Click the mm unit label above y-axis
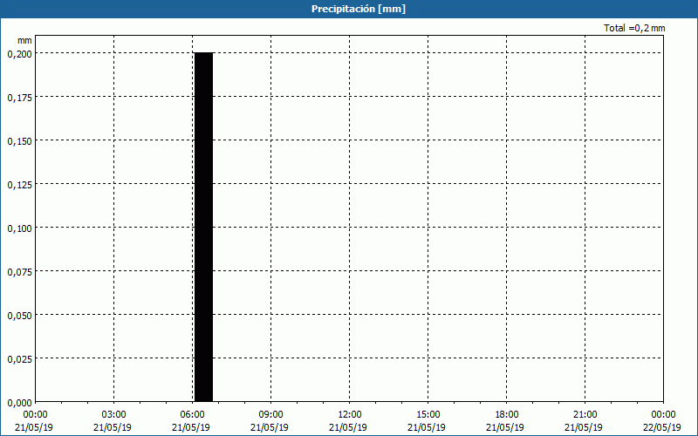 click(x=24, y=40)
